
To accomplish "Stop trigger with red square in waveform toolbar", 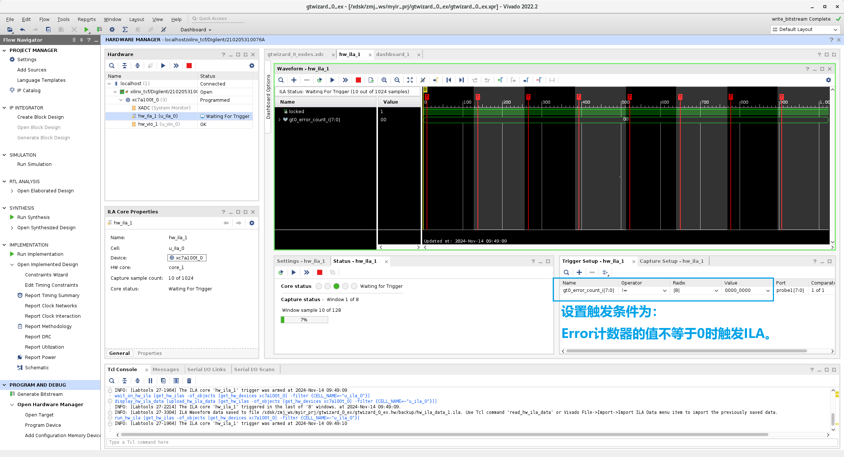I will coord(358,80).
